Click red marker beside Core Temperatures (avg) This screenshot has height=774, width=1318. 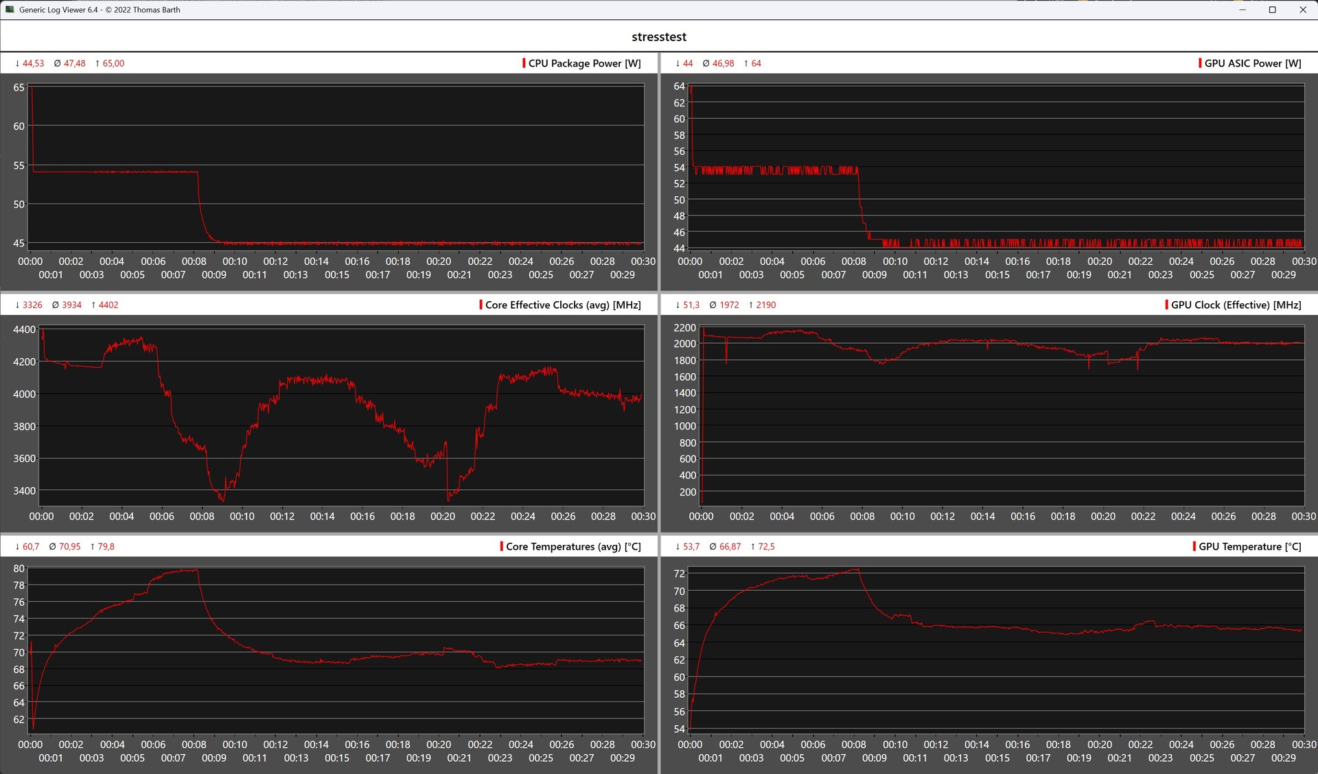pos(501,546)
